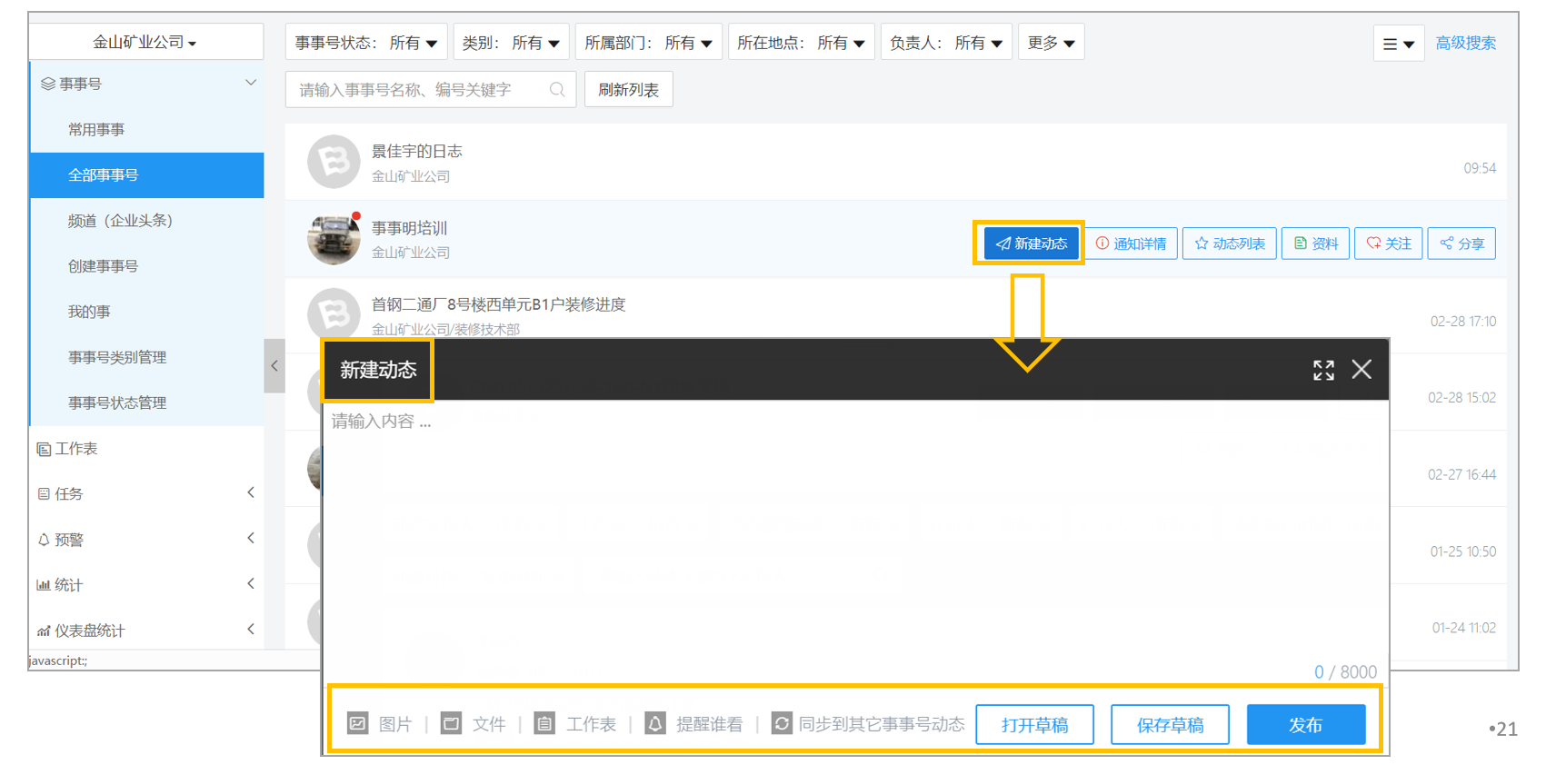Open the 所属部门 filter dropdown
Screen dimensions: 1546x765
tap(649, 43)
